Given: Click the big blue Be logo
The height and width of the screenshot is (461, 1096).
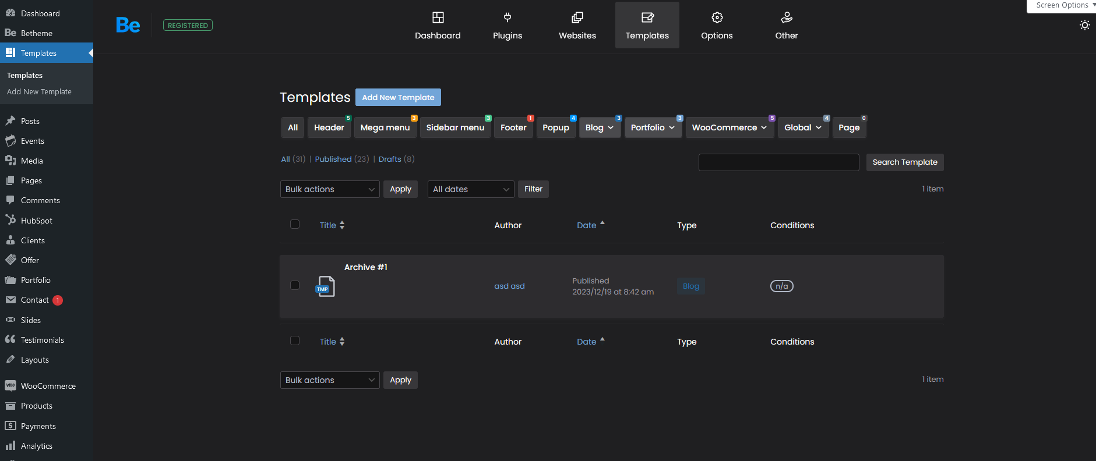Looking at the screenshot, I should (x=128, y=25).
